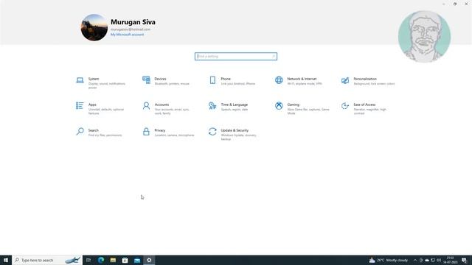Click the OneDrive cloud tray icon
Image resolution: width=472 pixels, height=265 pixels.
pos(427,260)
